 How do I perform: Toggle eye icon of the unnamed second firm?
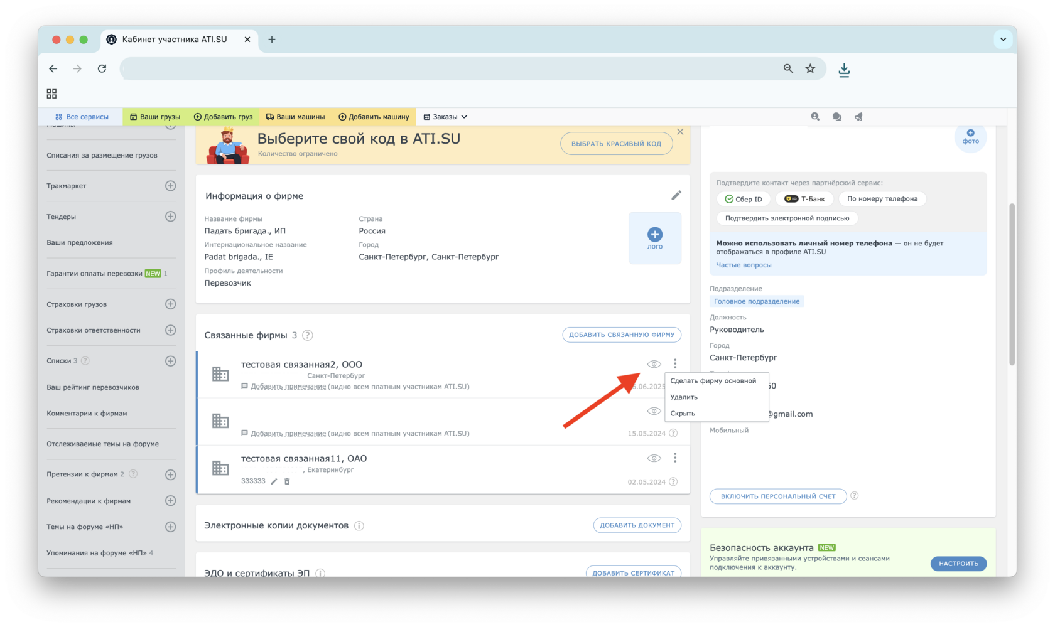(654, 411)
